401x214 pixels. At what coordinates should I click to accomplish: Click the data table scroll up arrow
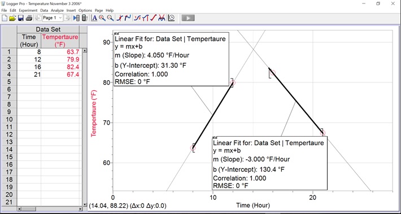click(85, 51)
